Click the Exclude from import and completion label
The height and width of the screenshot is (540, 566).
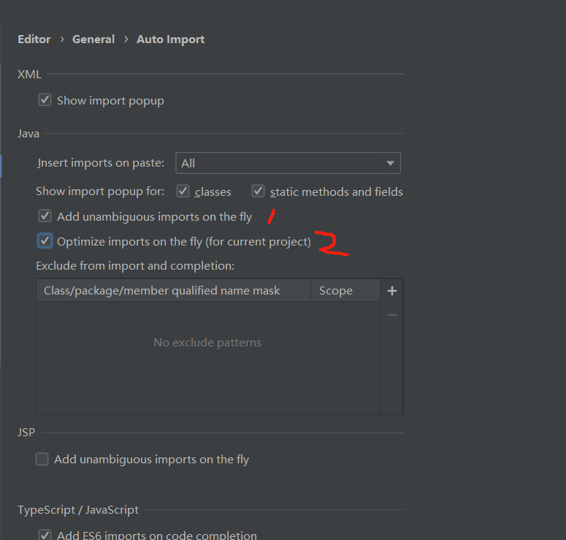135,266
